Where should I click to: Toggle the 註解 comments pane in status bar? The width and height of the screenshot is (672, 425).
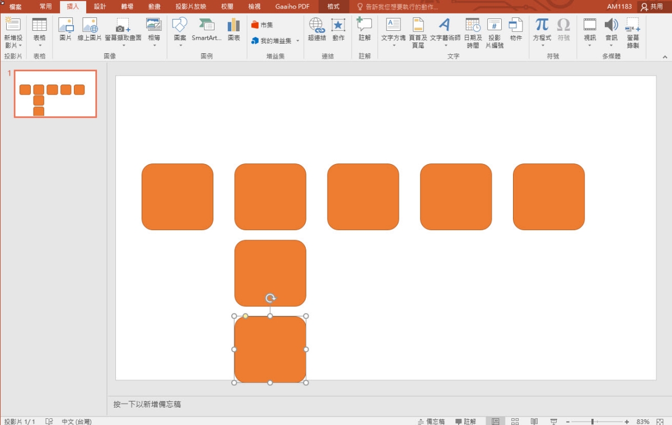[x=465, y=421]
